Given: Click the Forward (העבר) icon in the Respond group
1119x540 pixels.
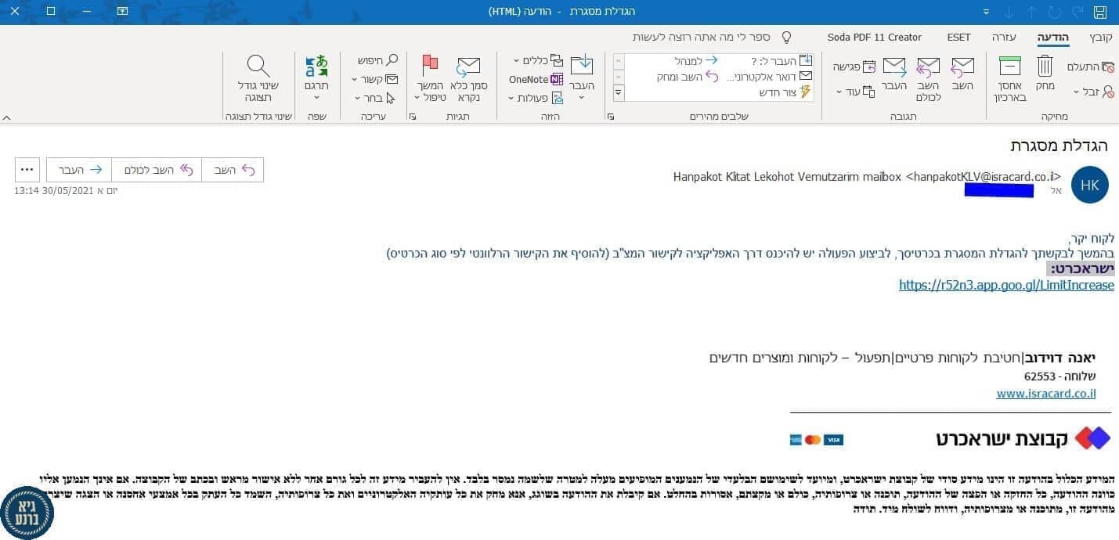Looking at the screenshot, I should [893, 72].
